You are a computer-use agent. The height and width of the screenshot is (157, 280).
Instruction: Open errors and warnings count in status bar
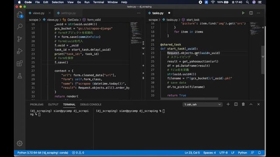78,153
